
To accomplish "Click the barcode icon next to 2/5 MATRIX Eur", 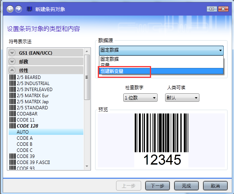I will pos(13,95).
